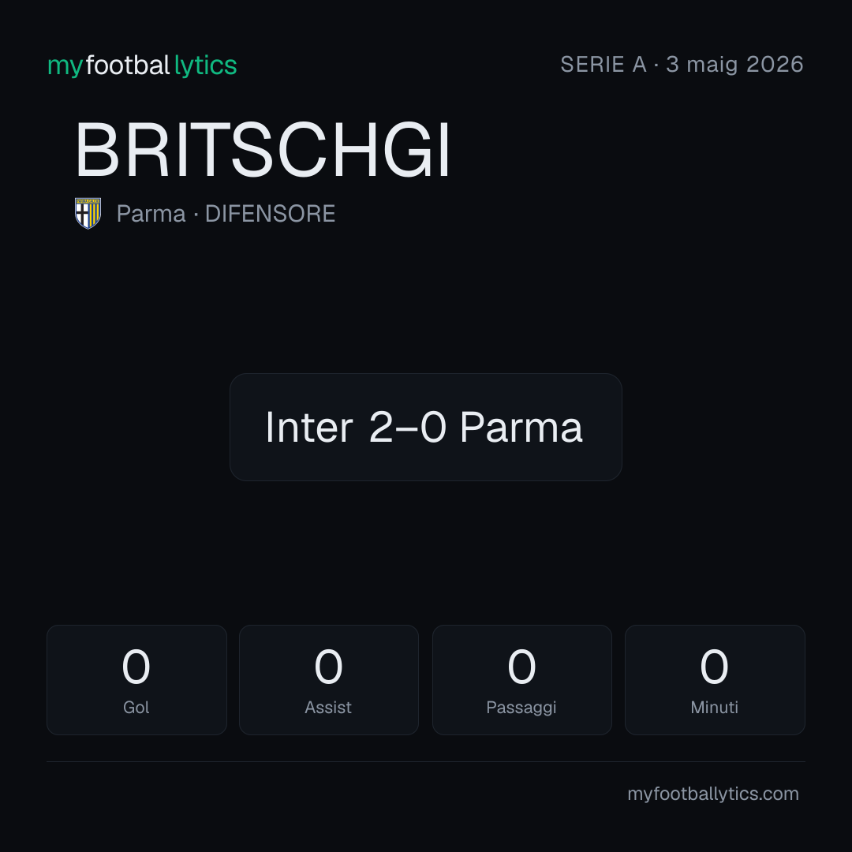Select the BRITSCHGI player name heading
The height and width of the screenshot is (852, 852).
pyautogui.click(x=263, y=149)
